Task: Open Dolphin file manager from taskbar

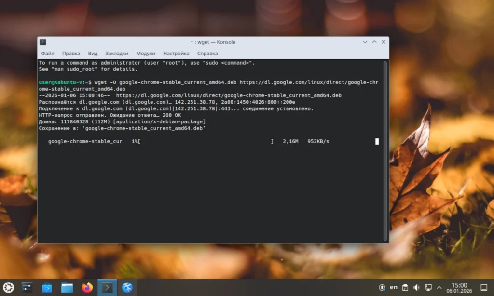Action: [67, 287]
